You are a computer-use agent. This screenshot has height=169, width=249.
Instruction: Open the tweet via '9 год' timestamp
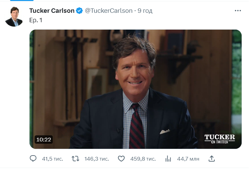[x=145, y=11]
